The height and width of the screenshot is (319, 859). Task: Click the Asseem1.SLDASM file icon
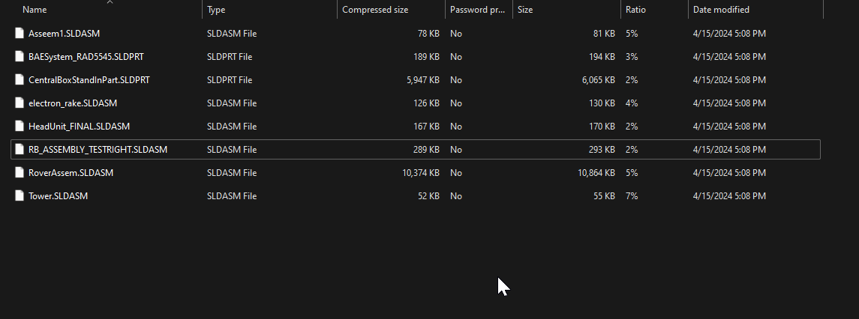pyautogui.click(x=20, y=34)
